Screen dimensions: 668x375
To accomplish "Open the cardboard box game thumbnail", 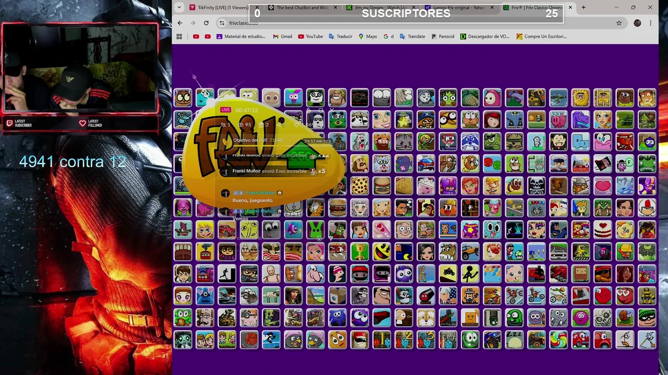I will [338, 295].
